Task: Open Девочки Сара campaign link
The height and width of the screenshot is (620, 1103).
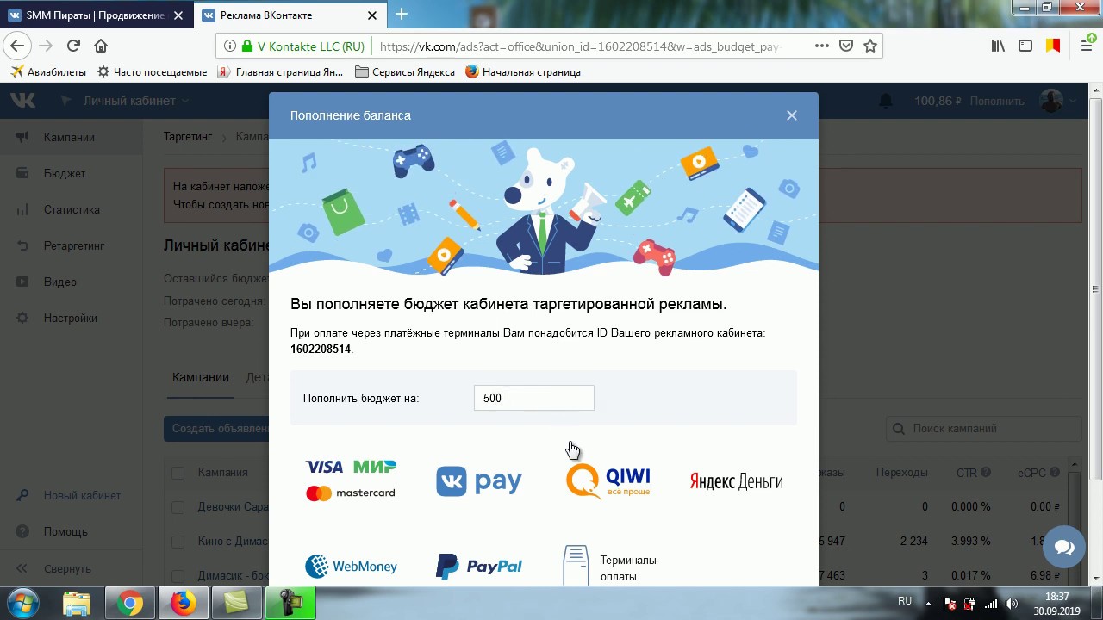Action: (234, 507)
